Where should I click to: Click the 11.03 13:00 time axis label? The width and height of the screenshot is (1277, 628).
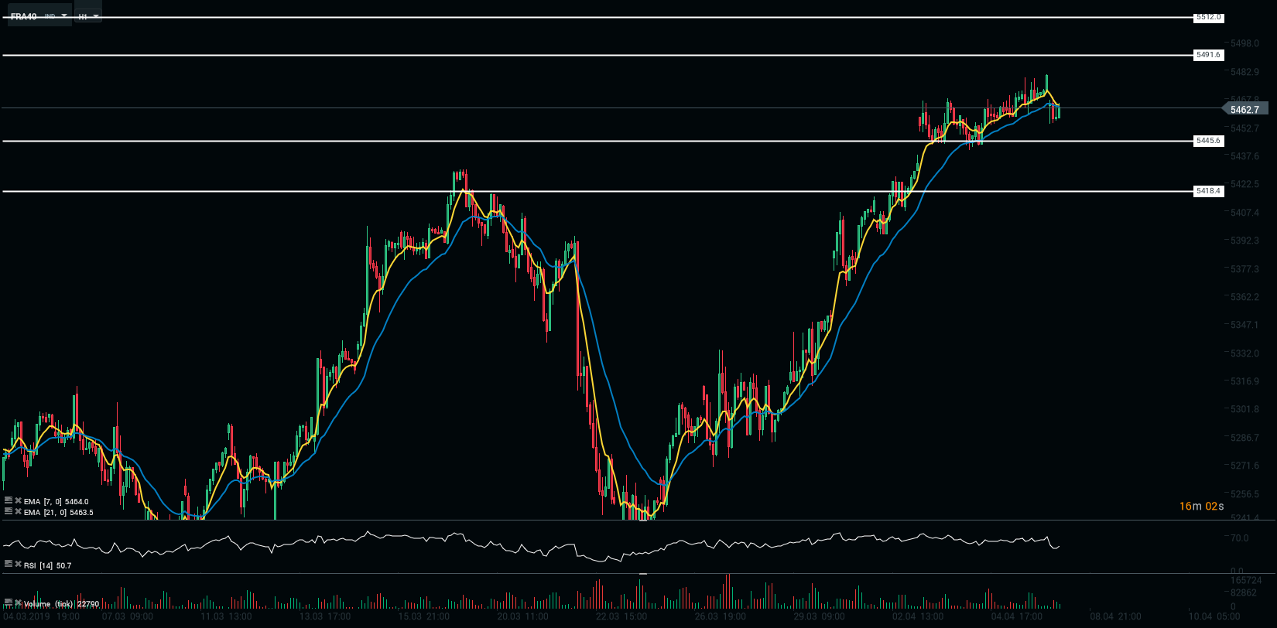pyautogui.click(x=226, y=617)
